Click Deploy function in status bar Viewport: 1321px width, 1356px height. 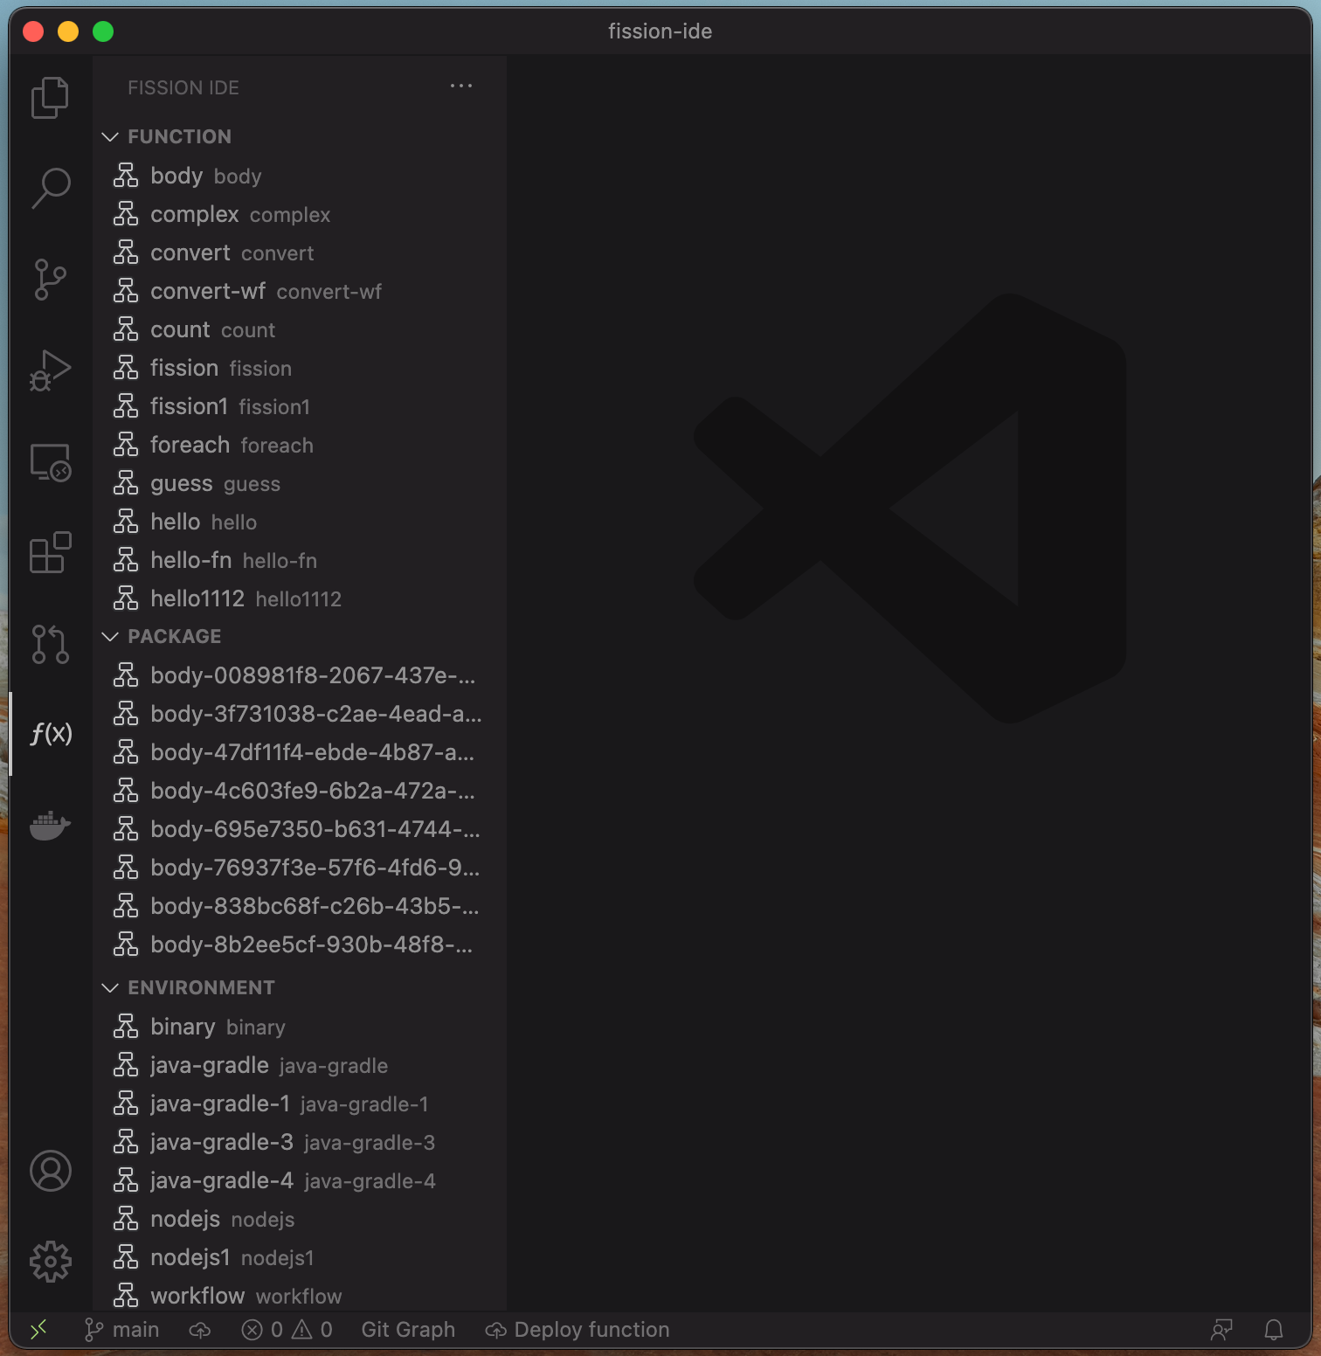tap(578, 1330)
